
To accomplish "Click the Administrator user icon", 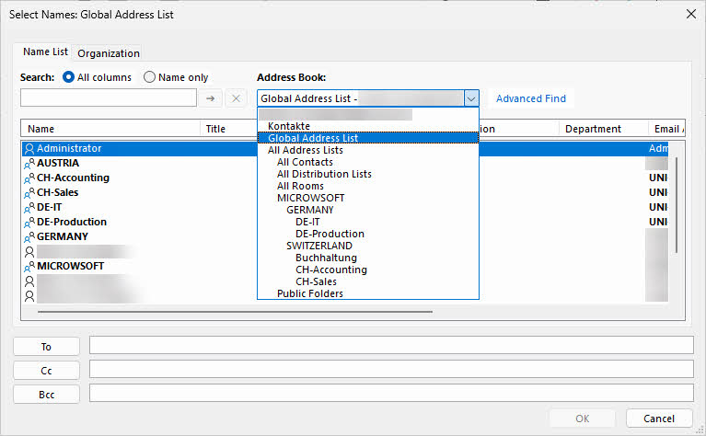I will (29, 148).
